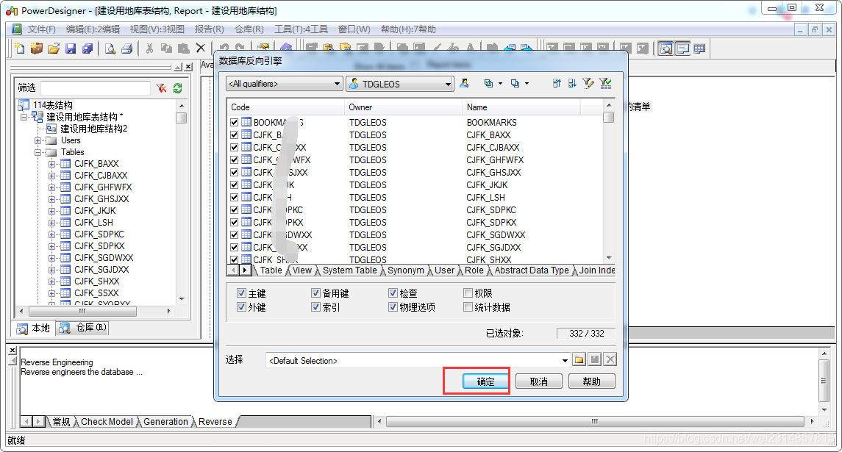Uncheck the CJFK_LSH row checkbox in dialog
The height and width of the screenshot is (452, 842).
point(234,197)
